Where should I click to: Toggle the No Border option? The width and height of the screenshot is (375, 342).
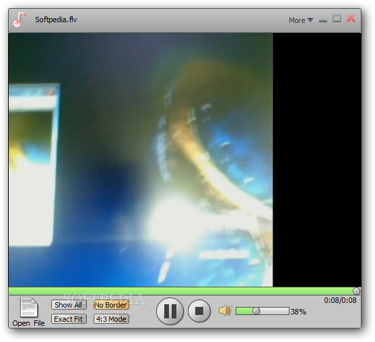pos(111,305)
